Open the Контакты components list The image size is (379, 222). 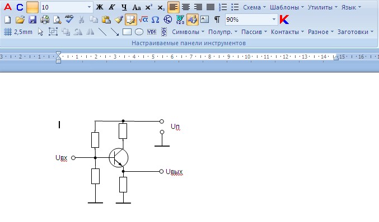pos(287,32)
